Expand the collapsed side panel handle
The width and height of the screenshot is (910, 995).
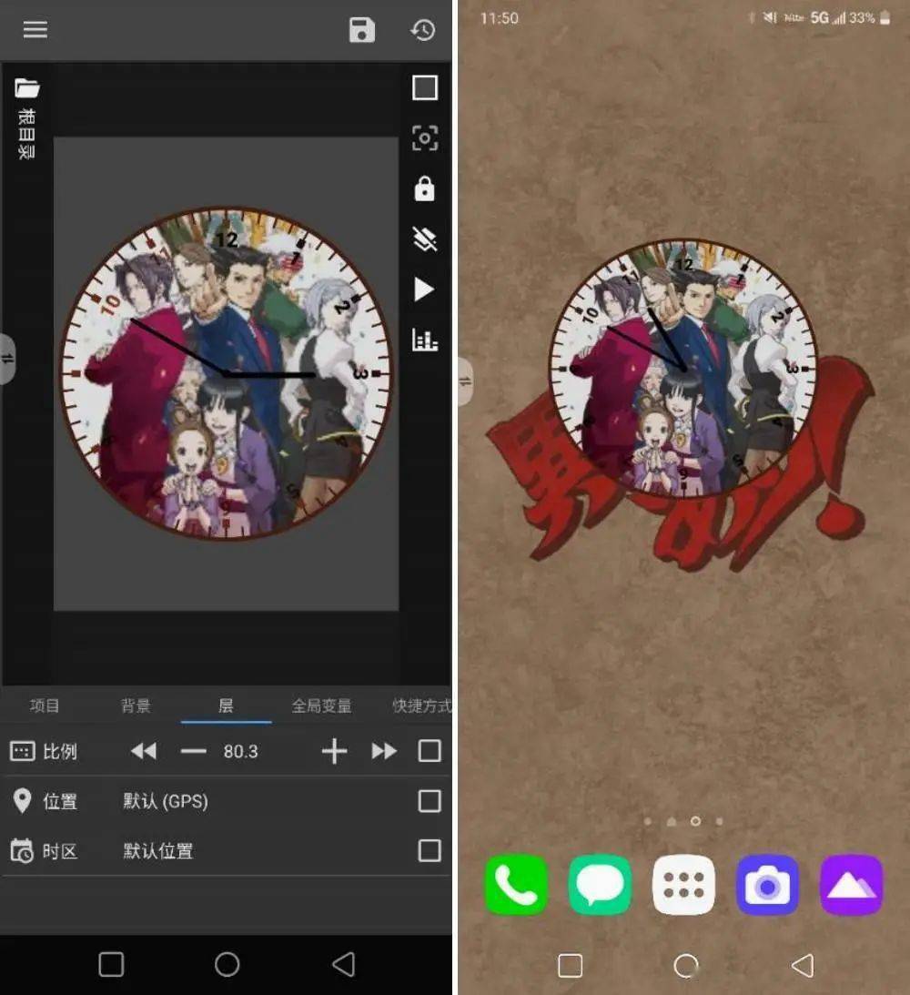point(9,360)
